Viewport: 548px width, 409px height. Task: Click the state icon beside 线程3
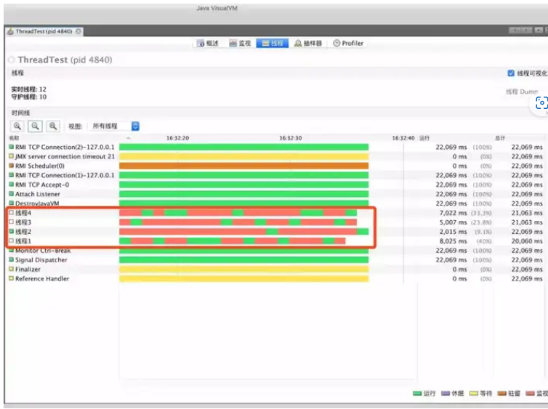12,222
